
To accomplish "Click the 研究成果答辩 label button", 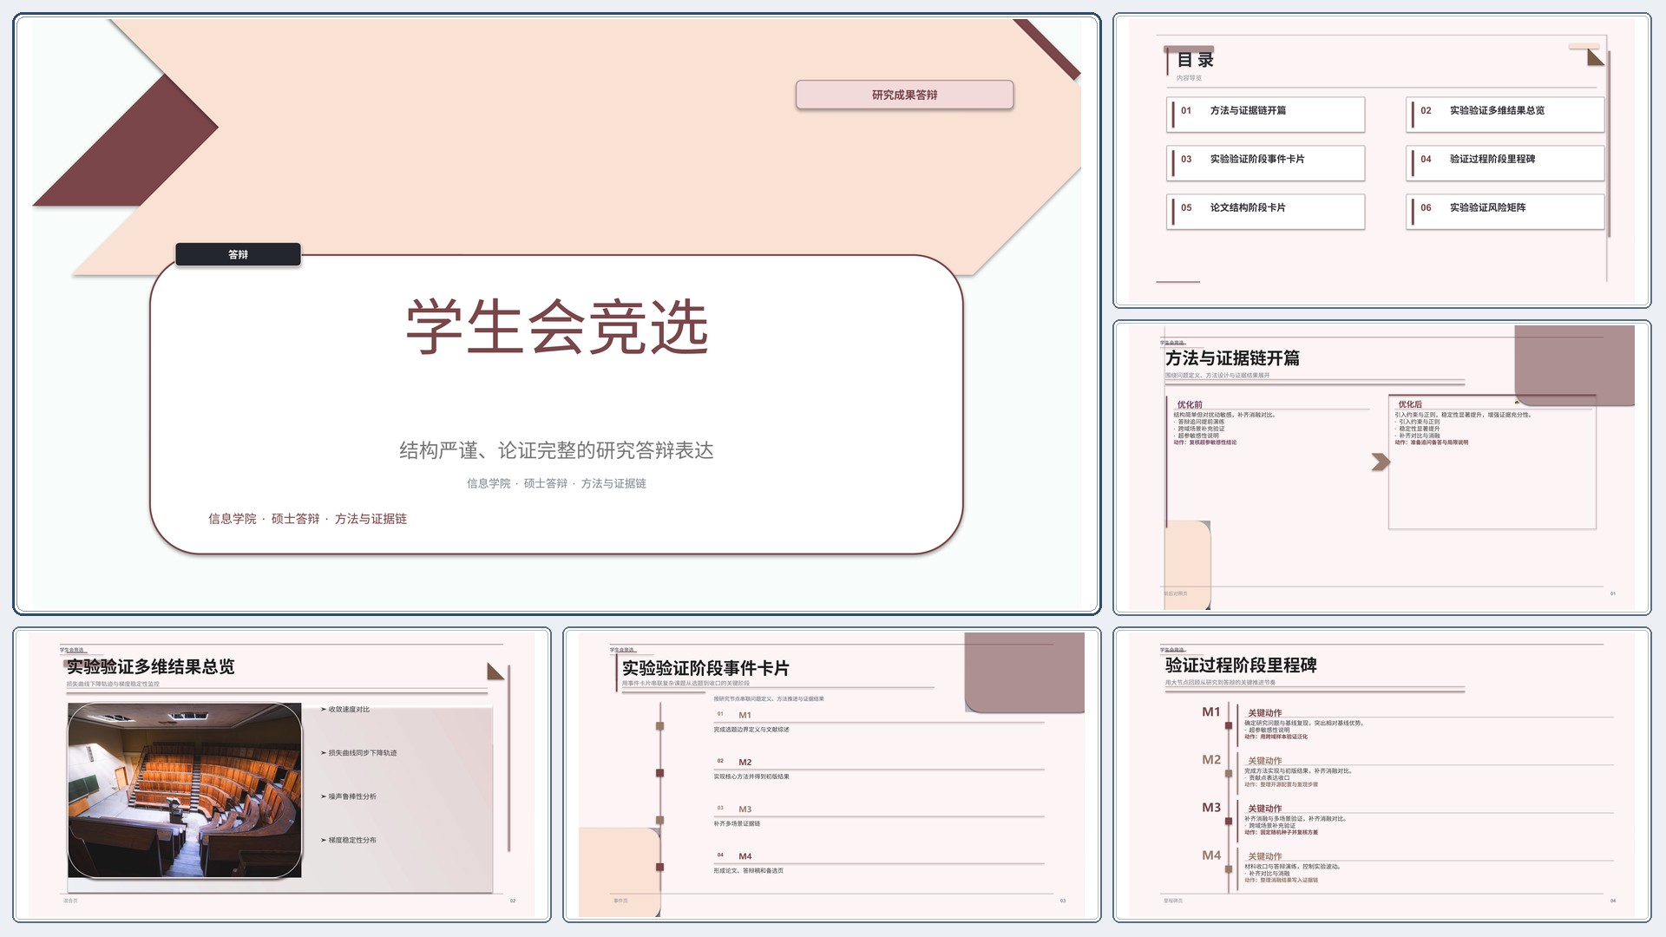I will pos(904,95).
